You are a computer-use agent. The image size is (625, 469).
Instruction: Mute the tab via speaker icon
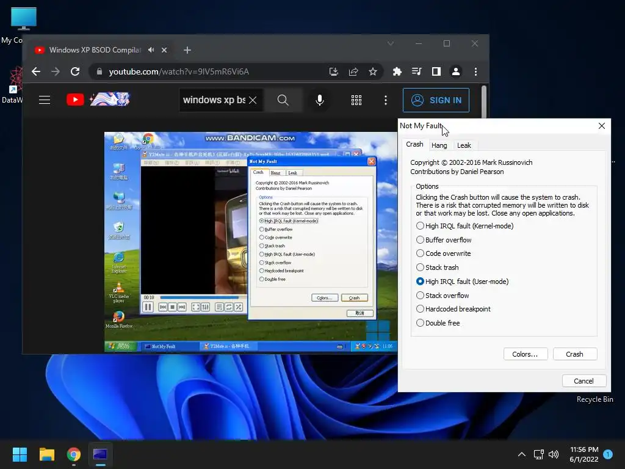151,50
